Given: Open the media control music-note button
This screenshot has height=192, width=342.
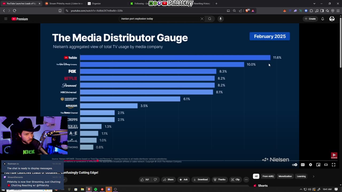Looking at the screenshot, I should click(x=317, y=11).
